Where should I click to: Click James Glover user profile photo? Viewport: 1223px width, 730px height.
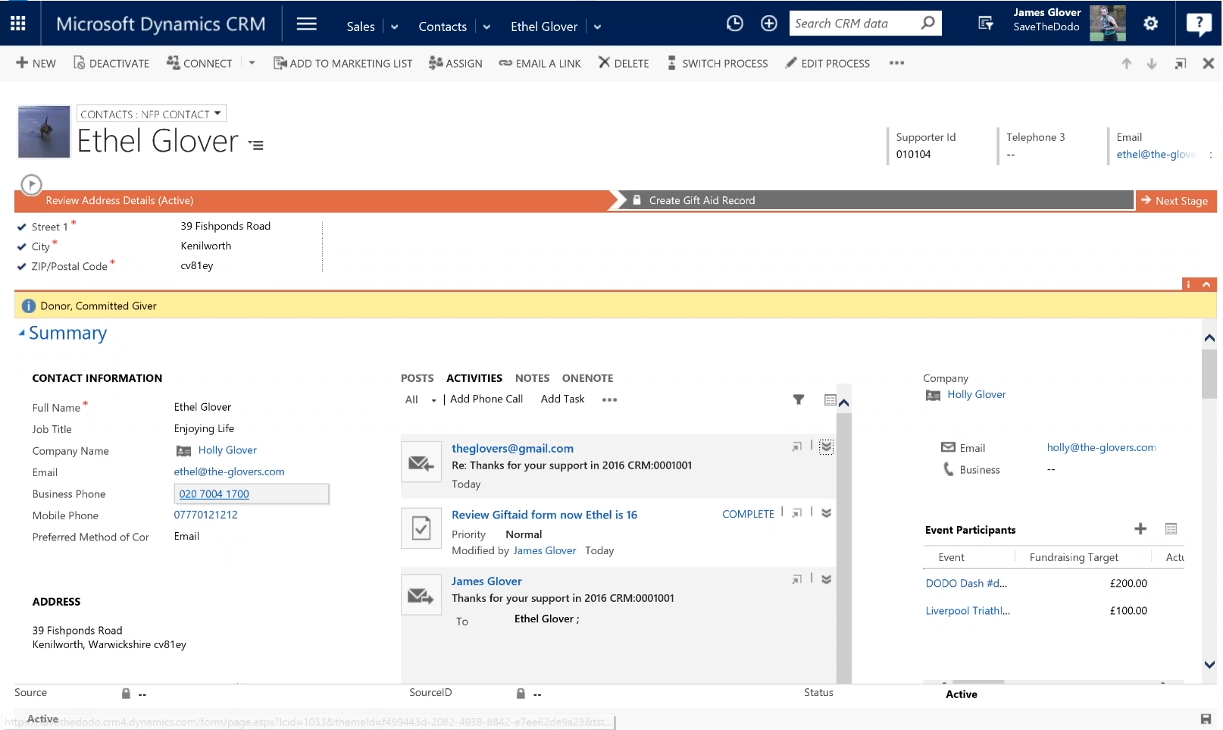[1107, 23]
